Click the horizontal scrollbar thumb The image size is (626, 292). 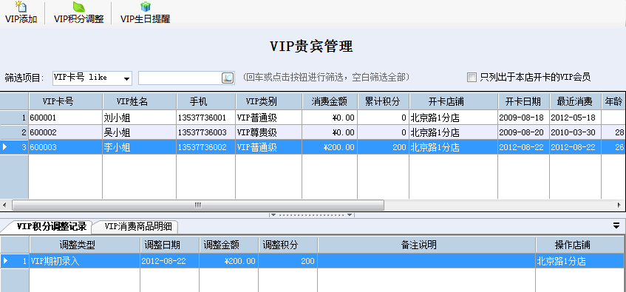coord(198,205)
